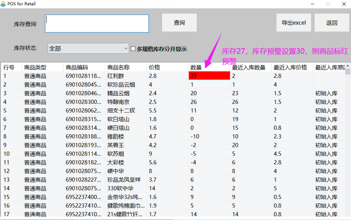Image resolution: width=351 pixels, height=220 pixels.
Task: Export the stock list with 导出excel
Action: click(294, 23)
